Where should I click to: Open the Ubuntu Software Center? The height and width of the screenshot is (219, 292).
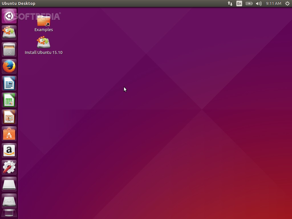click(9, 133)
